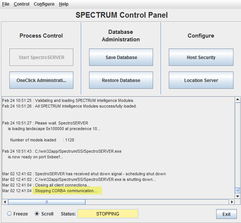Open Host Security configuration

201,57
